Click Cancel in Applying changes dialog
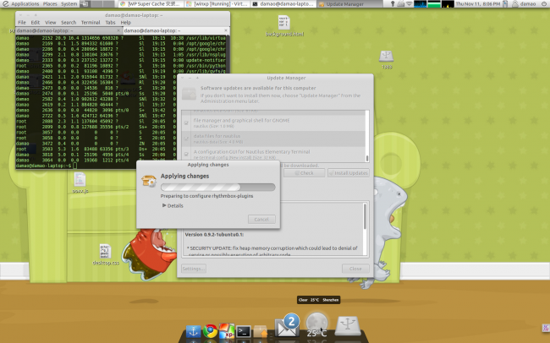Viewport: 550px width, 343px height. point(261,220)
